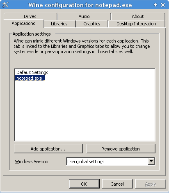Open the Wine configuration window menu icon
Image resolution: width=169 pixels, height=193 pixels.
pos(5,5)
